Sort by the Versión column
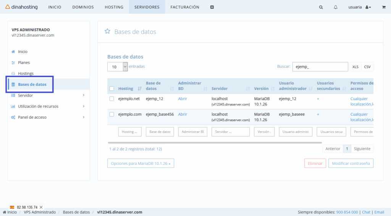This screenshot has height=216, width=391. [x=273, y=89]
